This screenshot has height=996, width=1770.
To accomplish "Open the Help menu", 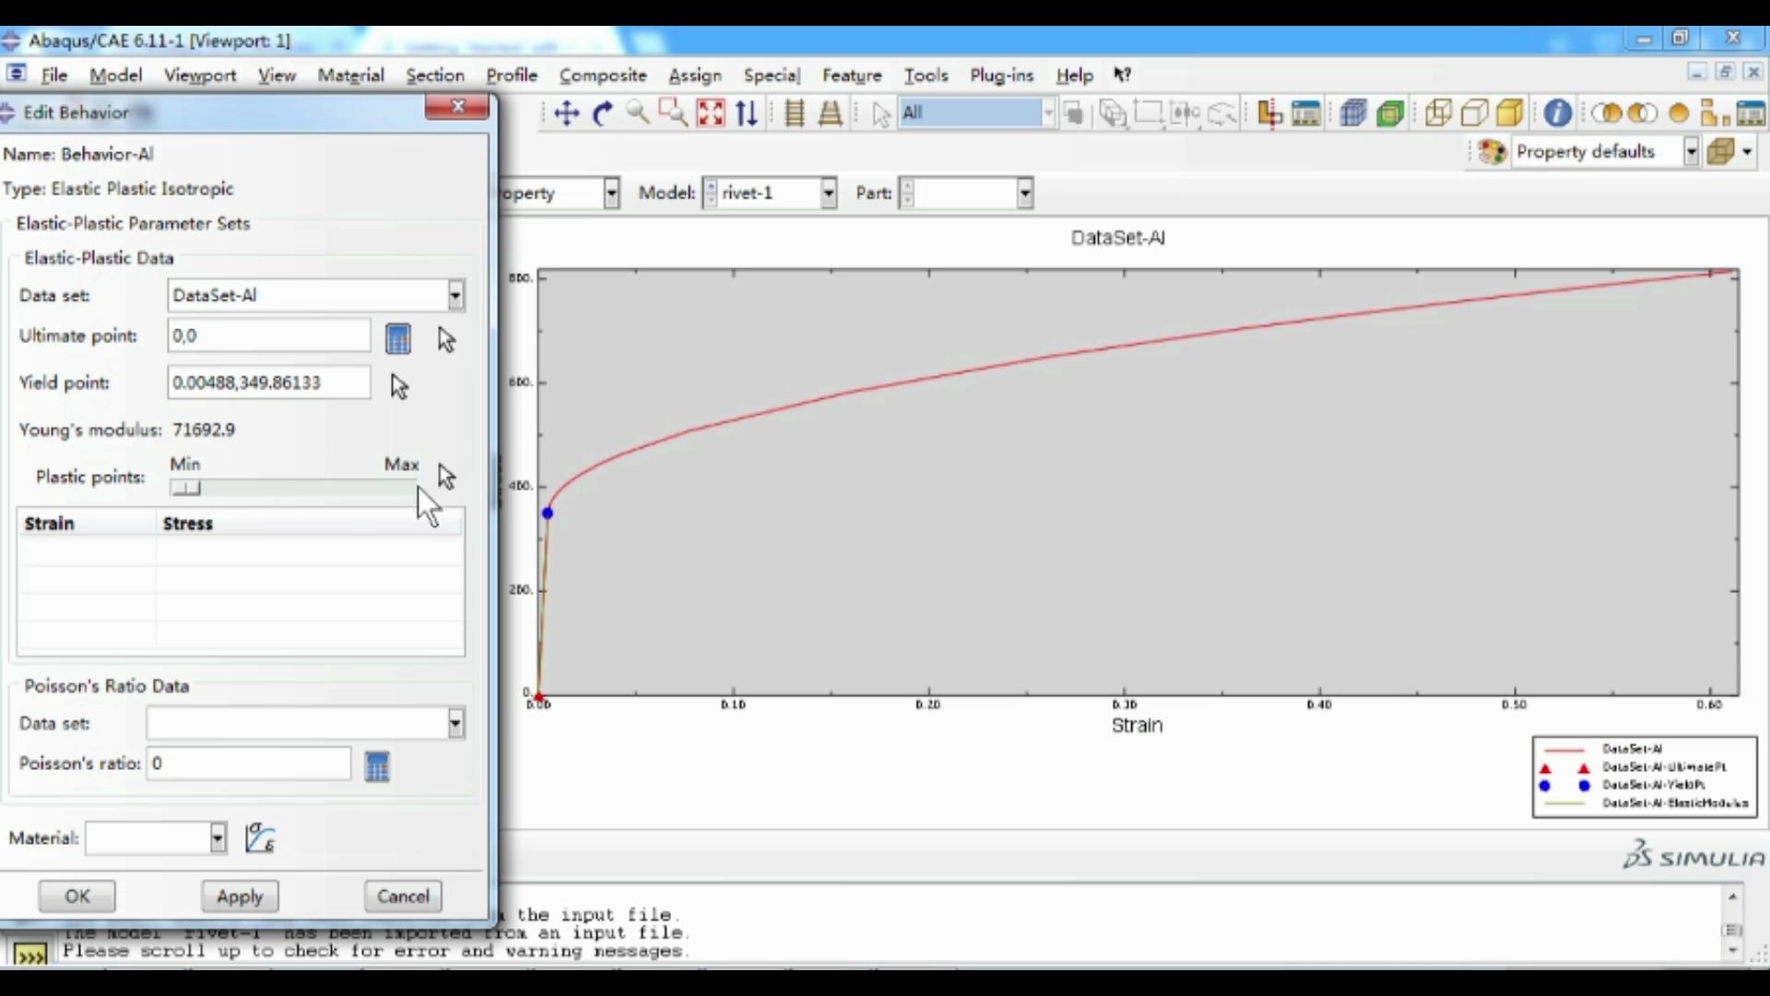I will (1074, 75).
